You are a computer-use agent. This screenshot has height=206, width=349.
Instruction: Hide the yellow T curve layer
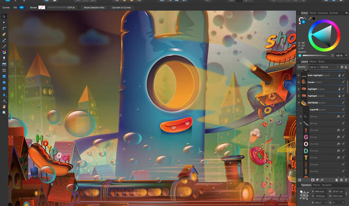pyautogui.click(x=343, y=157)
